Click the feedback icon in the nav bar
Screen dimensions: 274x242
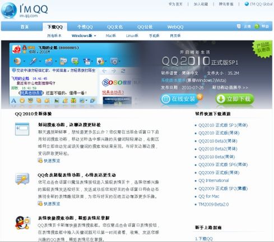(239, 26)
